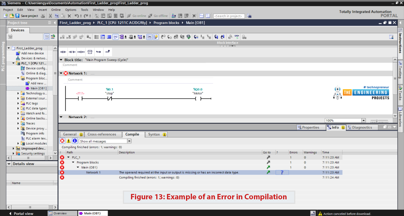Click the Undo arrow icon

[77, 16]
